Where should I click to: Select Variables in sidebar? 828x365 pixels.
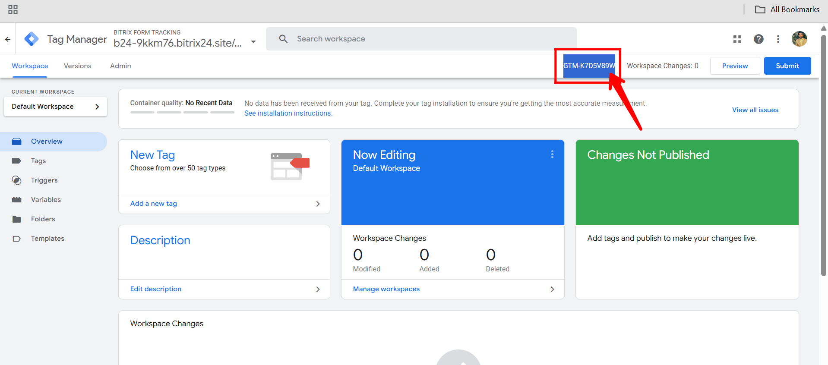pos(54,200)
